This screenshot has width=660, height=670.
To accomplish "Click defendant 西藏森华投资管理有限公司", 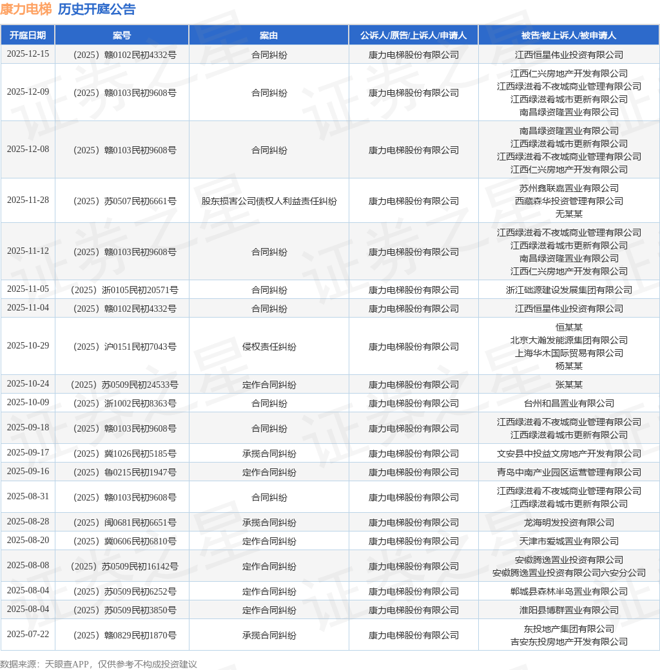I will [568, 201].
